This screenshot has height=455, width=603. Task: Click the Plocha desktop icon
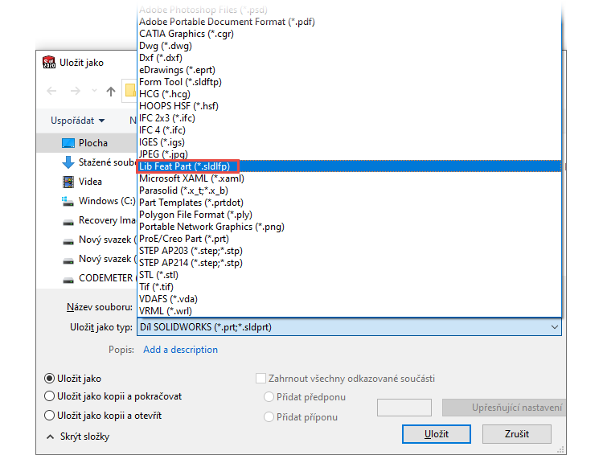pos(68,143)
